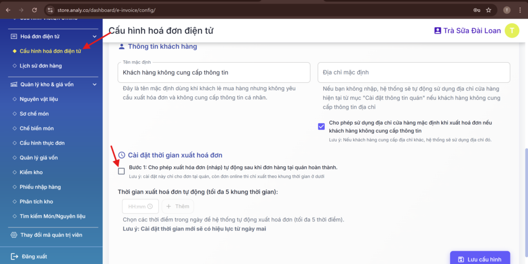Enable the Bước 1 automatic invoice export checkbox

coord(121,171)
